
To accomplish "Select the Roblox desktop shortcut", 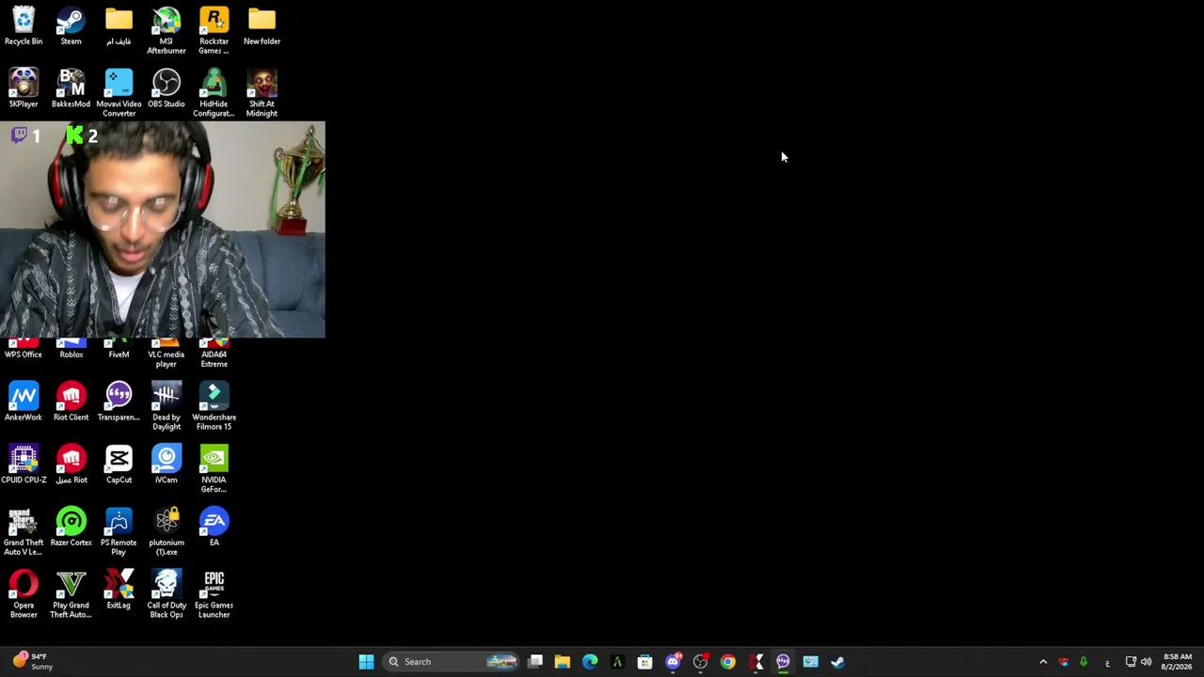I will tap(71, 349).
